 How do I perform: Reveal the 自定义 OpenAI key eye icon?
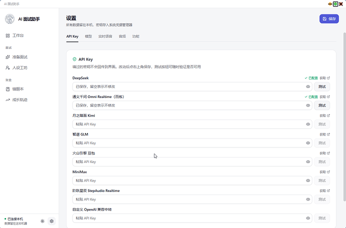(x=308, y=218)
